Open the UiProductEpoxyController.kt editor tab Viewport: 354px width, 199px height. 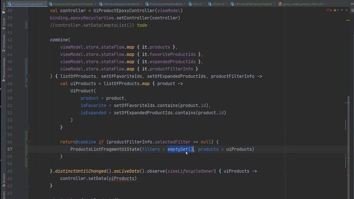point(121,4)
